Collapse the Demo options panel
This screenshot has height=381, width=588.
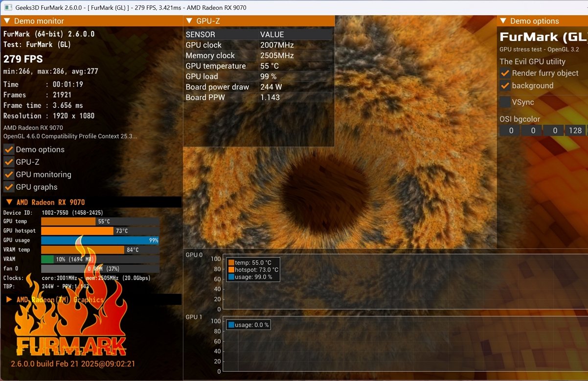tap(503, 21)
